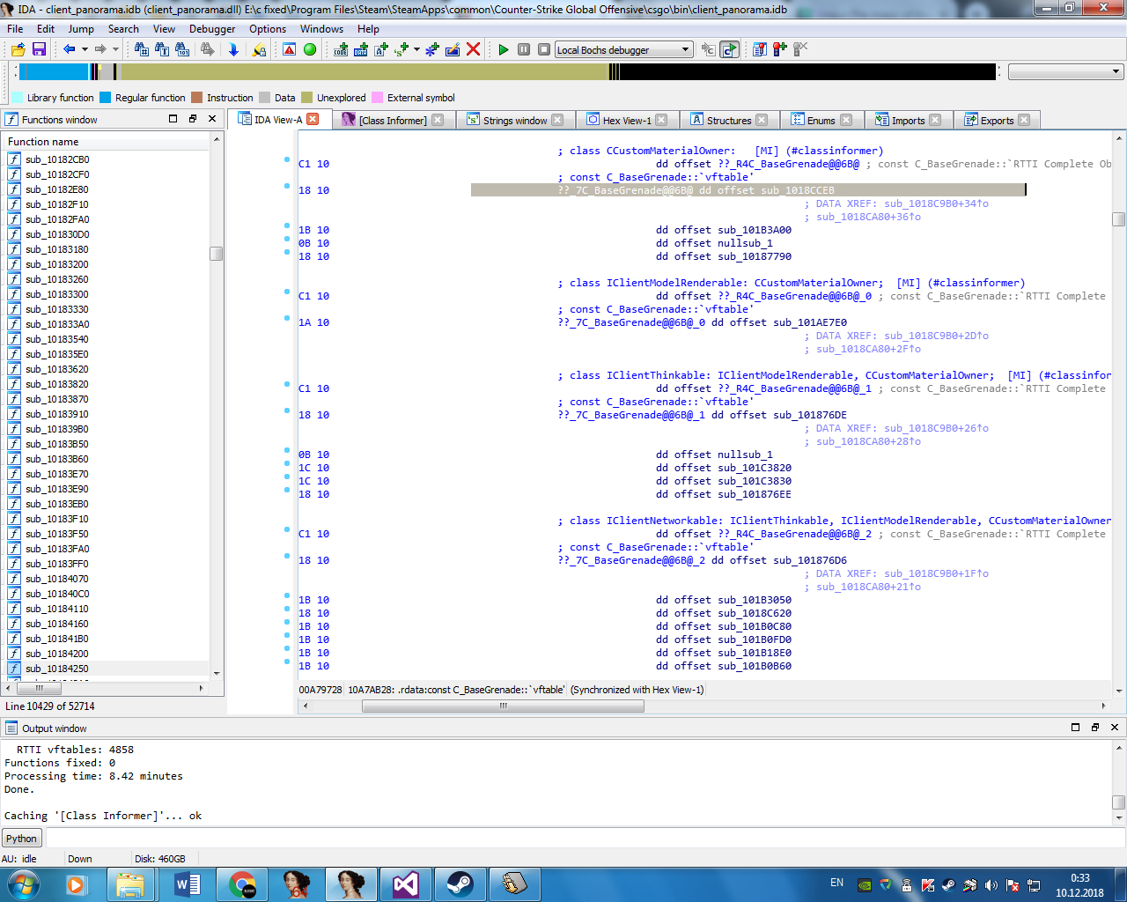Screen dimensions: 1127x902
Task: Click the Regular function blue color swatch
Action: tap(106, 98)
